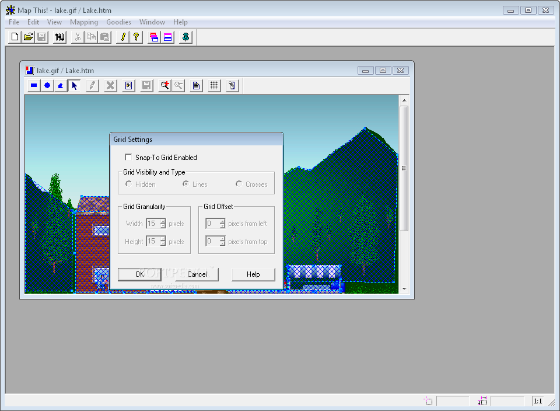Cancel the Grid Settings dialog
Image resolution: width=560 pixels, height=411 pixels.
click(x=197, y=274)
